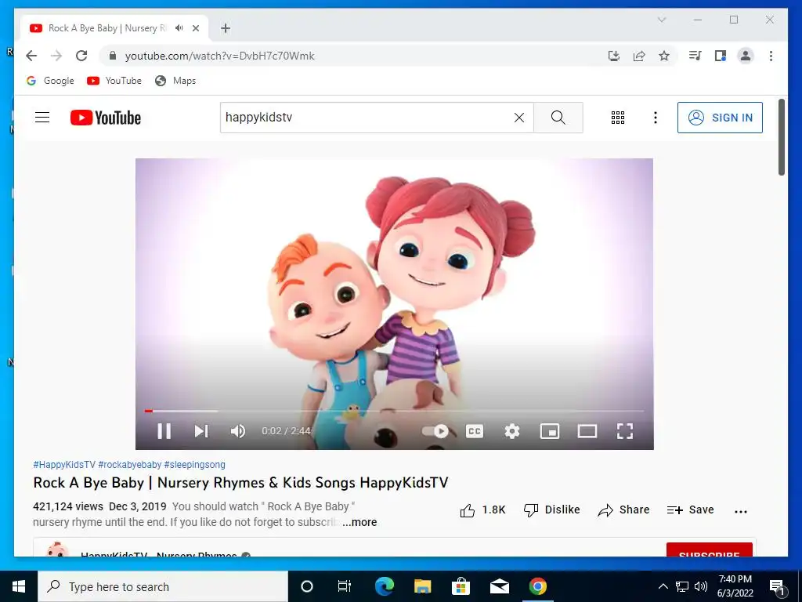
Task: Open the #HappyKidsTV hashtag link
Action: click(64, 464)
